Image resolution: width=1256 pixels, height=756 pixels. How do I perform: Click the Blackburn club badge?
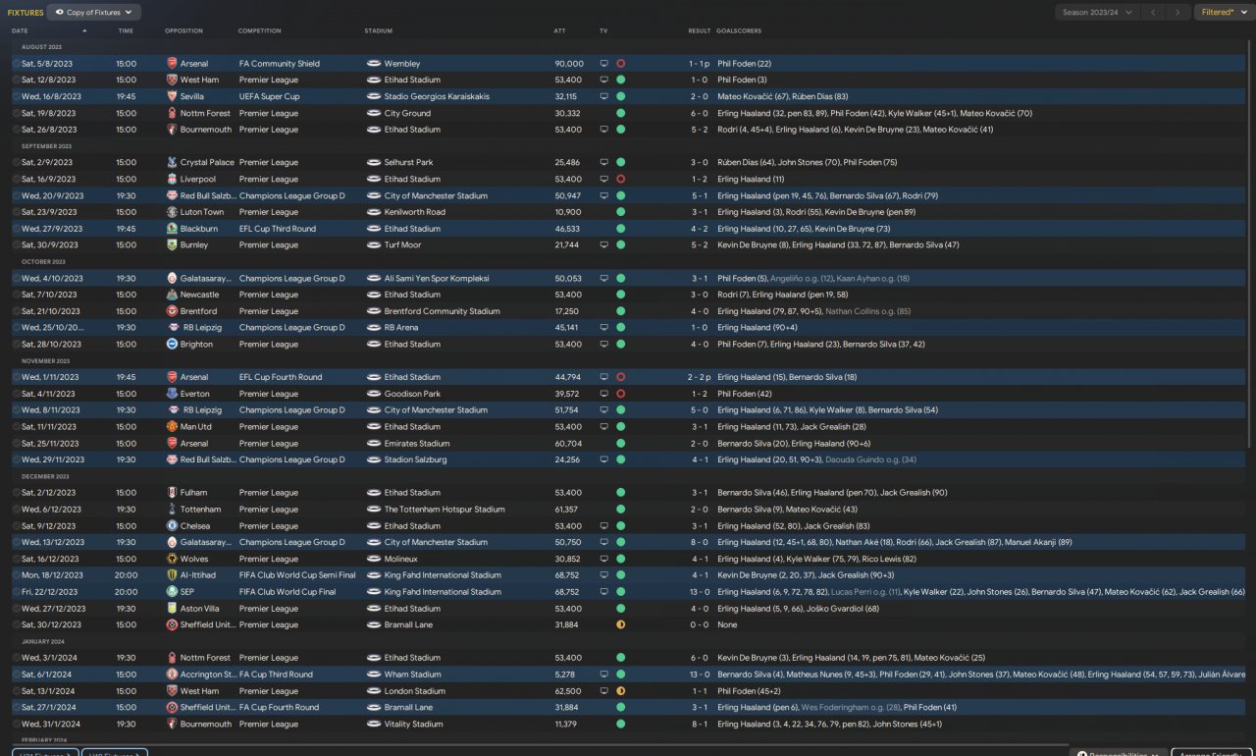pos(172,229)
